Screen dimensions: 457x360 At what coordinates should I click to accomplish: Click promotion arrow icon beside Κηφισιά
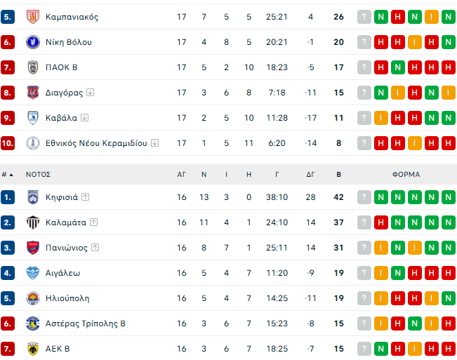(86, 197)
